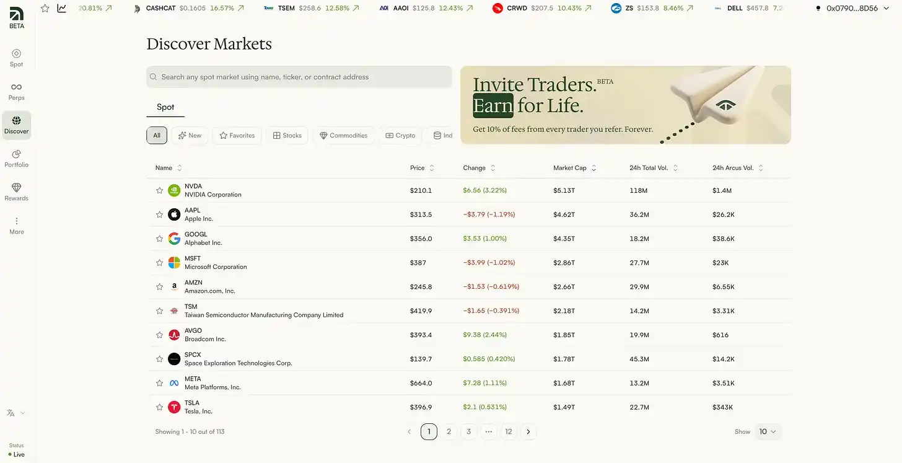Select the Crypto filter

400,135
